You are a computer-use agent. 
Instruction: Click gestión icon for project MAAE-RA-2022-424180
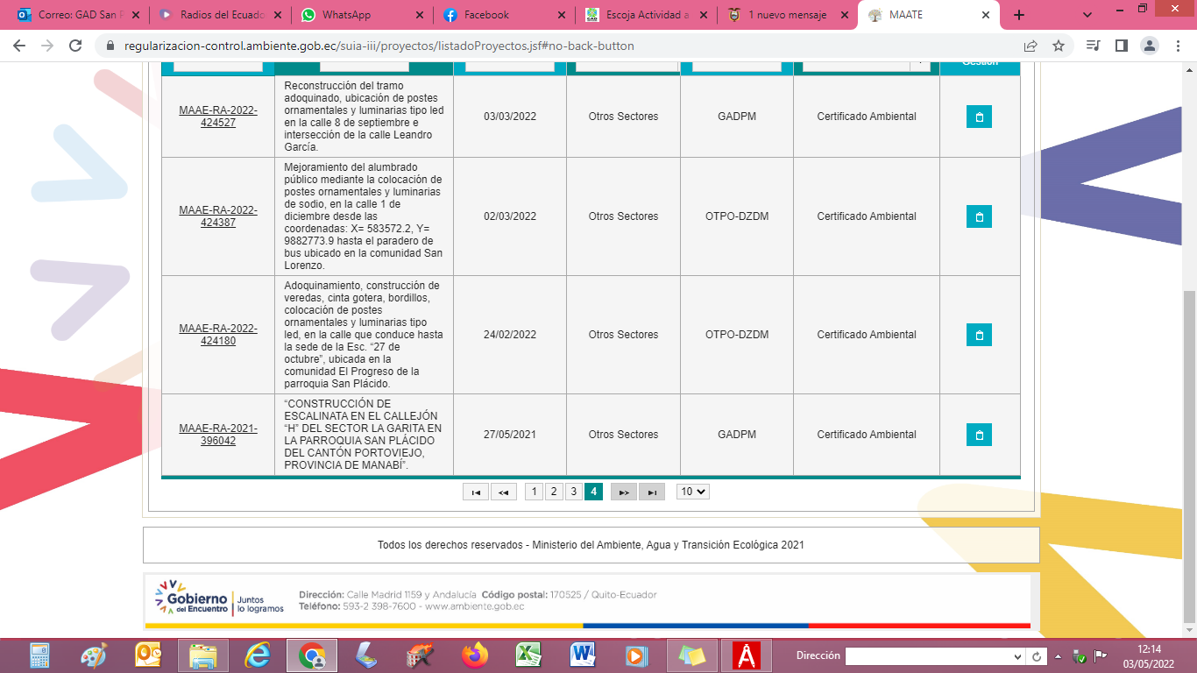pos(979,335)
